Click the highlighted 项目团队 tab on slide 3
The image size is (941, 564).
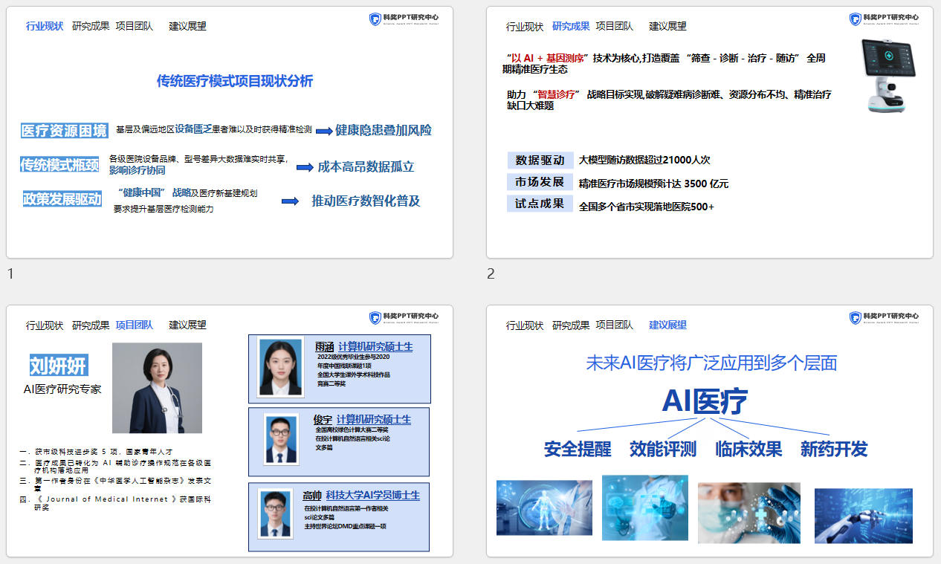tap(135, 325)
